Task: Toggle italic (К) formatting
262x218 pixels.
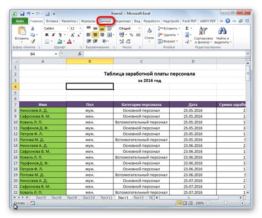Action: (54, 35)
